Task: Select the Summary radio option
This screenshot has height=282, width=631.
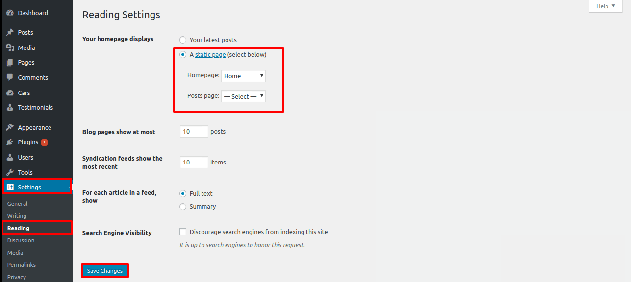Action: point(183,207)
